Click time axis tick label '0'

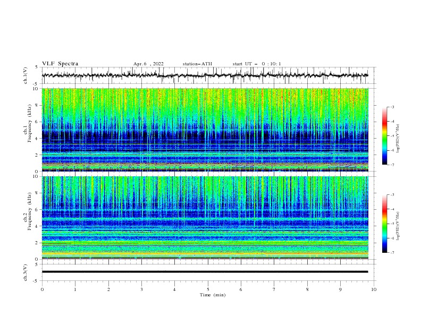coord(42,289)
